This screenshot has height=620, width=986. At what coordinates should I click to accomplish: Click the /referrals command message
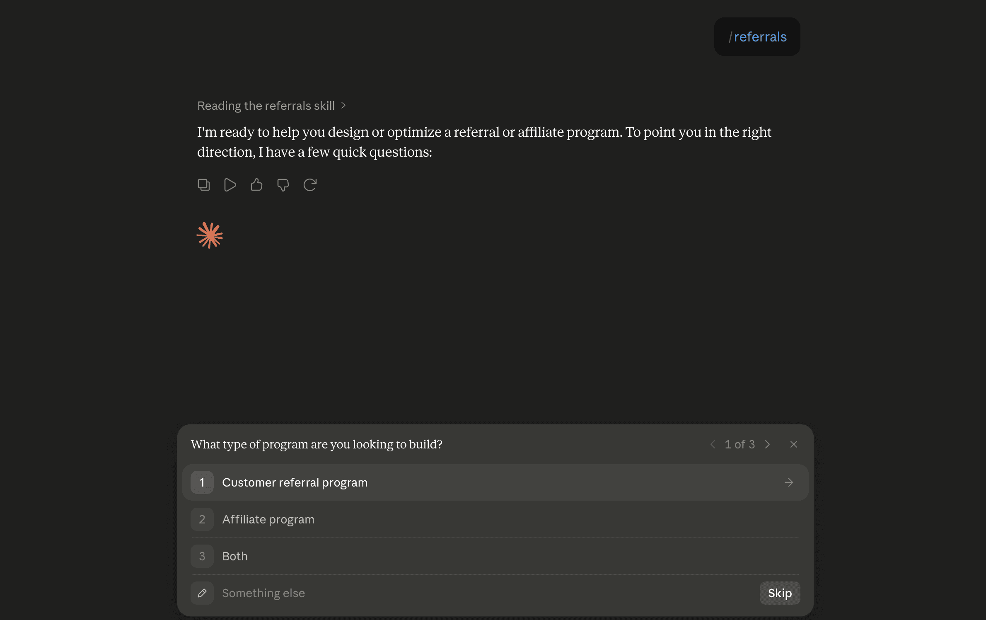click(757, 37)
